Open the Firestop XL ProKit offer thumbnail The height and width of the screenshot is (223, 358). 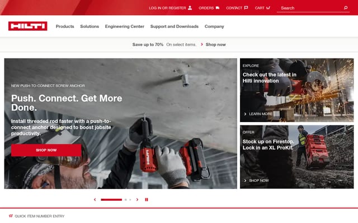296,157
